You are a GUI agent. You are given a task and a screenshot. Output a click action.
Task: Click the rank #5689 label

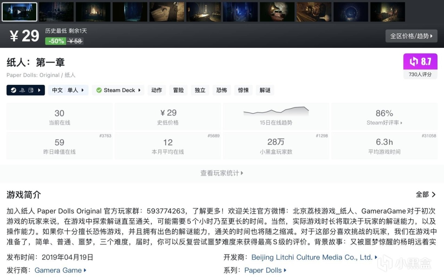pyautogui.click(x=213, y=136)
